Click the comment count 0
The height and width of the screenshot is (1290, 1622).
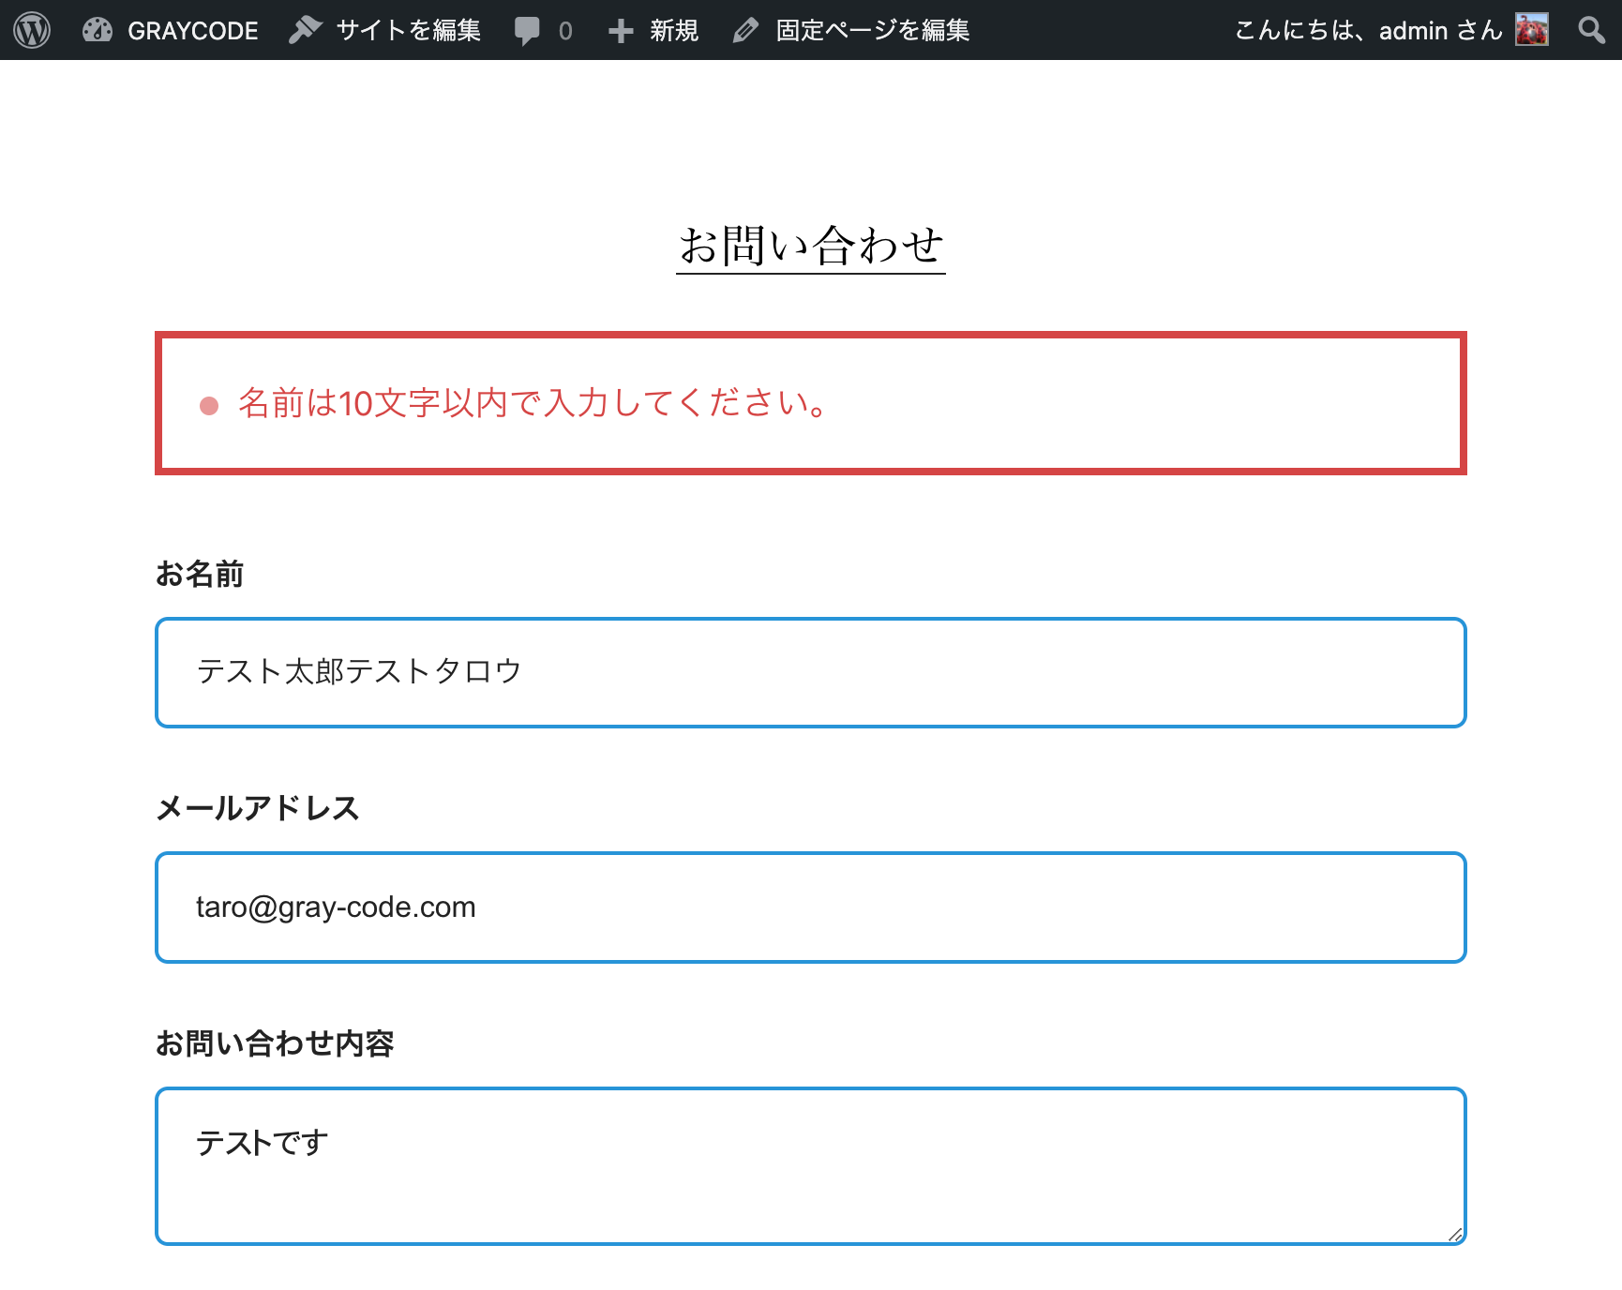pyautogui.click(x=565, y=31)
